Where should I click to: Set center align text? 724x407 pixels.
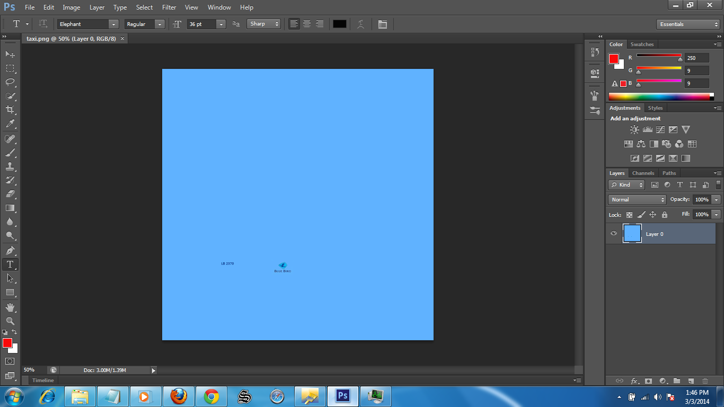307,24
